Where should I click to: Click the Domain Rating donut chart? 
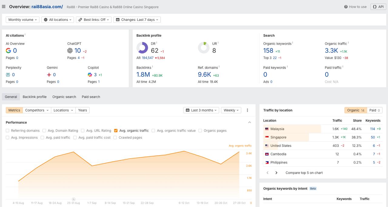[x=142, y=48]
